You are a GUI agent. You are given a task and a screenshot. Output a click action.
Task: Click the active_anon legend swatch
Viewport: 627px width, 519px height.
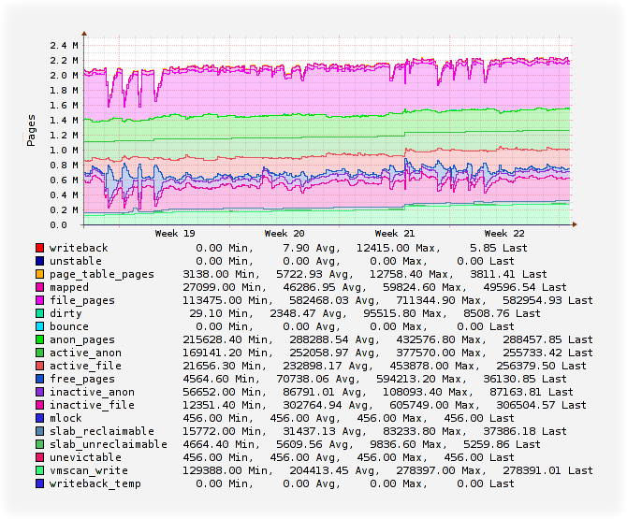coord(39,353)
